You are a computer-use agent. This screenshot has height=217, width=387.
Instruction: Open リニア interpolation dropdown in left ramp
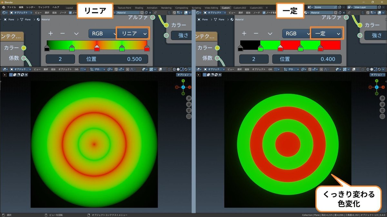pyautogui.click(x=133, y=33)
